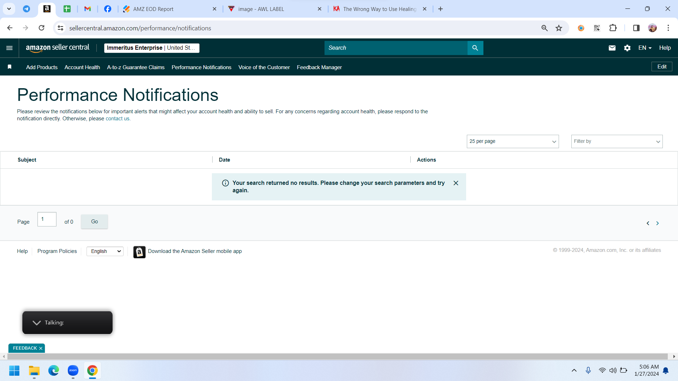
Task: Open a new browser tab
Action: pos(440,9)
